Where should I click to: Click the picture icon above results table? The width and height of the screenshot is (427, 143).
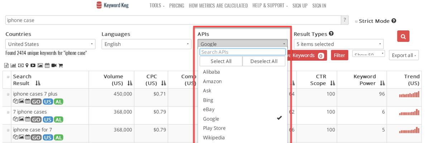tap(40, 65)
